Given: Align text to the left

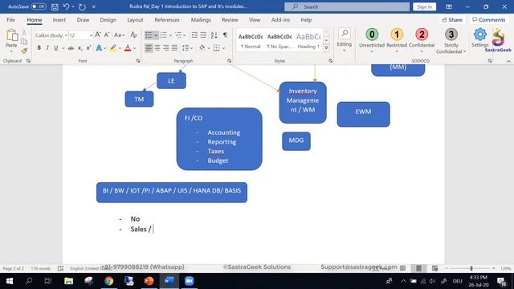Looking at the screenshot, I should click(x=149, y=48).
